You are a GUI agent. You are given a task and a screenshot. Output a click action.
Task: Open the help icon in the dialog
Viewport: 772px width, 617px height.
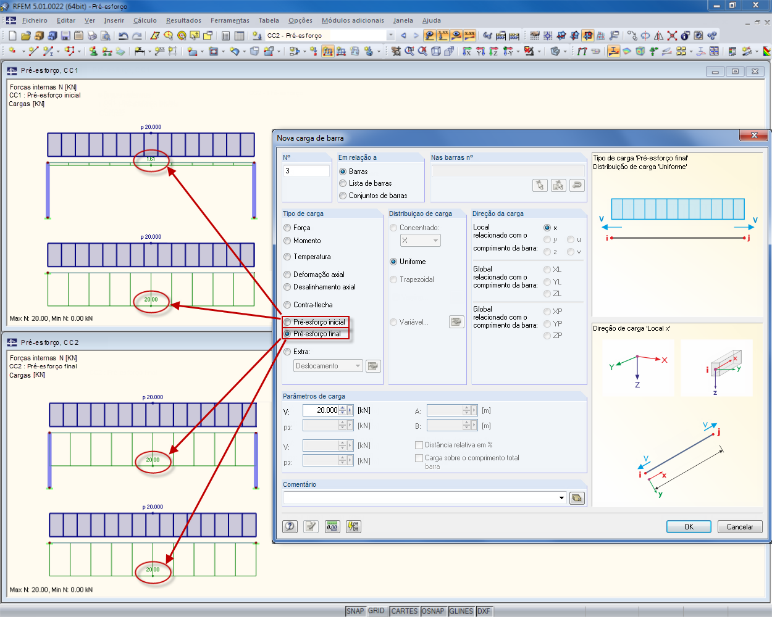[x=290, y=526]
